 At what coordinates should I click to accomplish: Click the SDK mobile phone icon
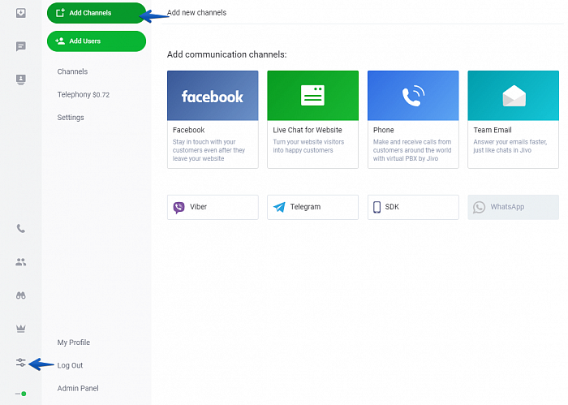tap(377, 207)
